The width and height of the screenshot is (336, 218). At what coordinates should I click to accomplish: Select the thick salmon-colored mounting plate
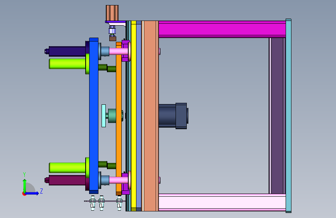(x=150, y=116)
